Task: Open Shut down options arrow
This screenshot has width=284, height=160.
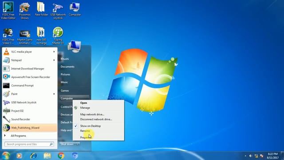Action: (x=77, y=144)
